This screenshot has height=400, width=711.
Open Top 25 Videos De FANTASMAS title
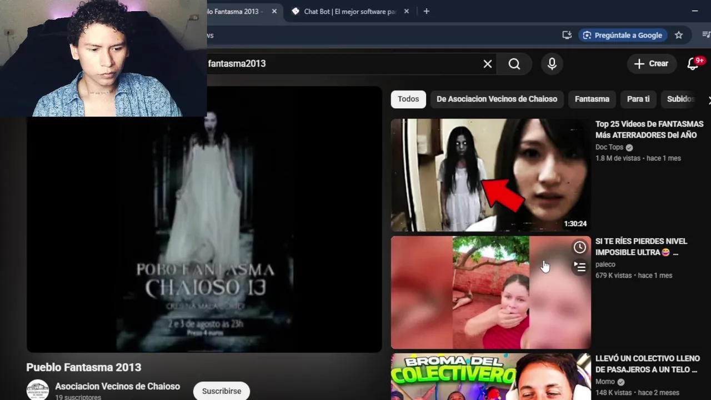tap(649, 129)
